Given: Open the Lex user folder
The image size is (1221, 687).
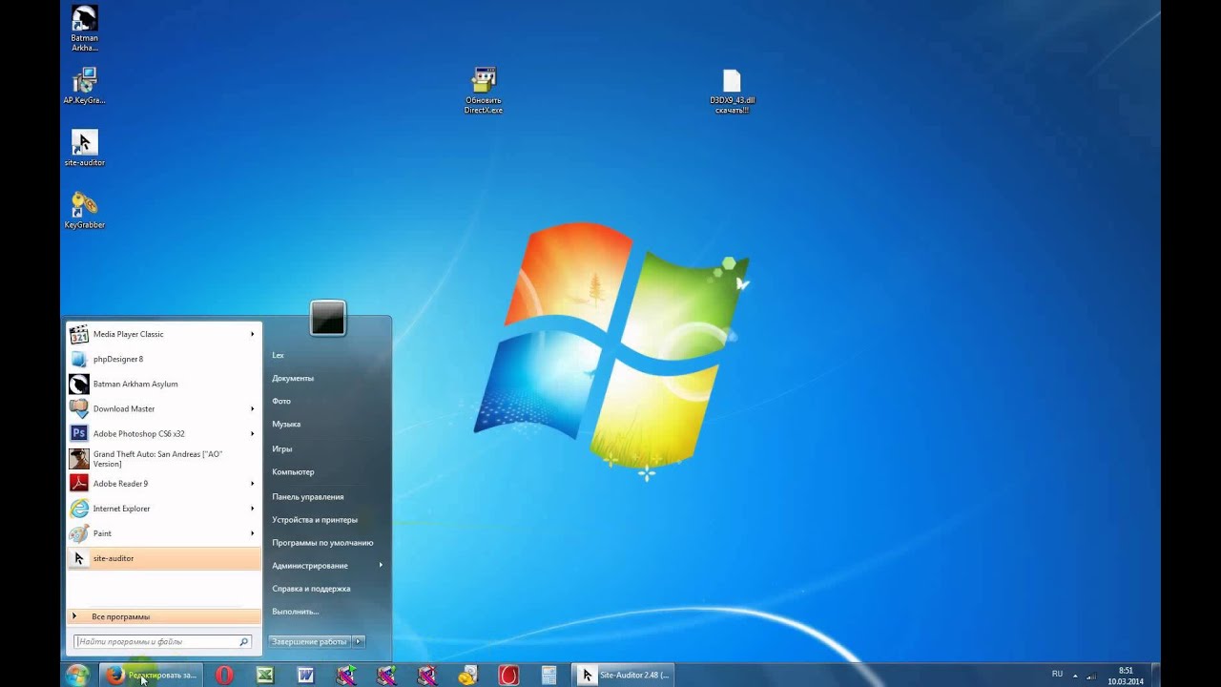Looking at the screenshot, I should 278,355.
